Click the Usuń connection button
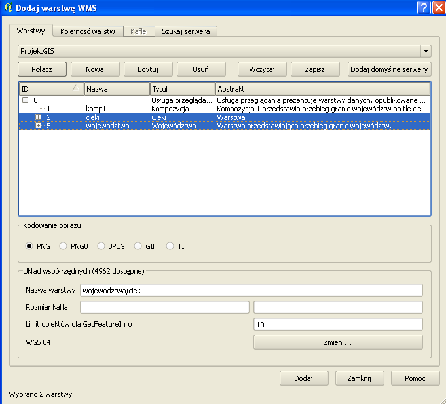Viewport: 446px width, 404px height. 201,69
